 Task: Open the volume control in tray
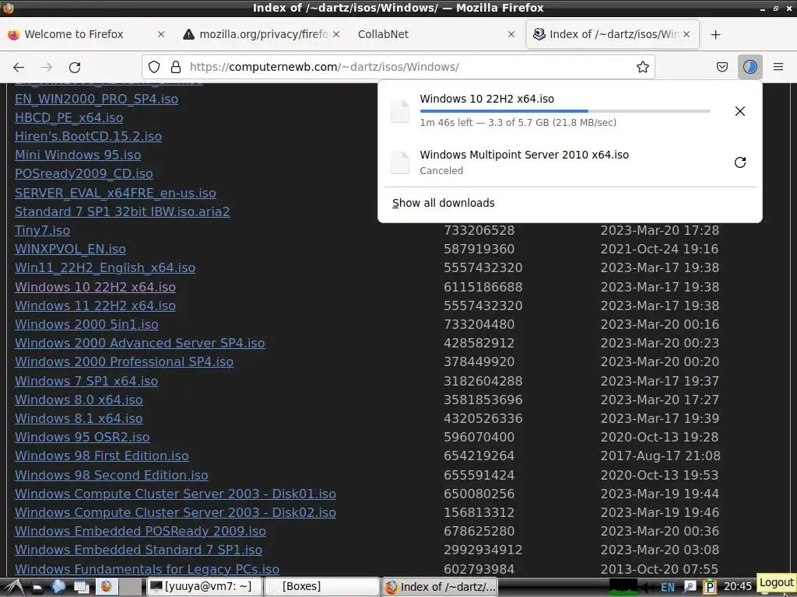[x=648, y=588]
